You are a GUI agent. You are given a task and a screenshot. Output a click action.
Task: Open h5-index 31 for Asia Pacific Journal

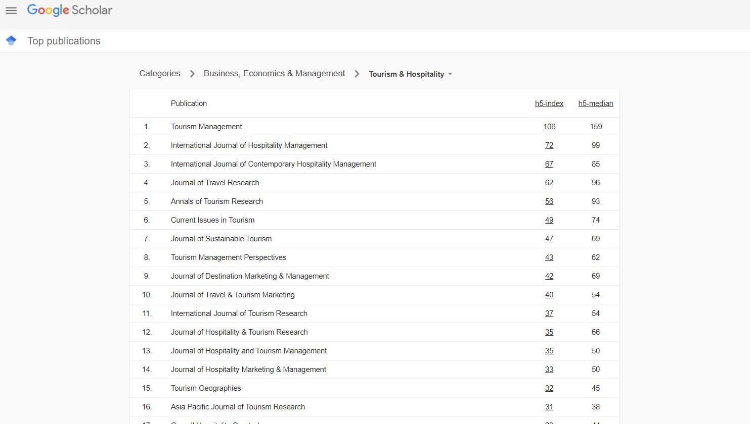[x=549, y=407]
